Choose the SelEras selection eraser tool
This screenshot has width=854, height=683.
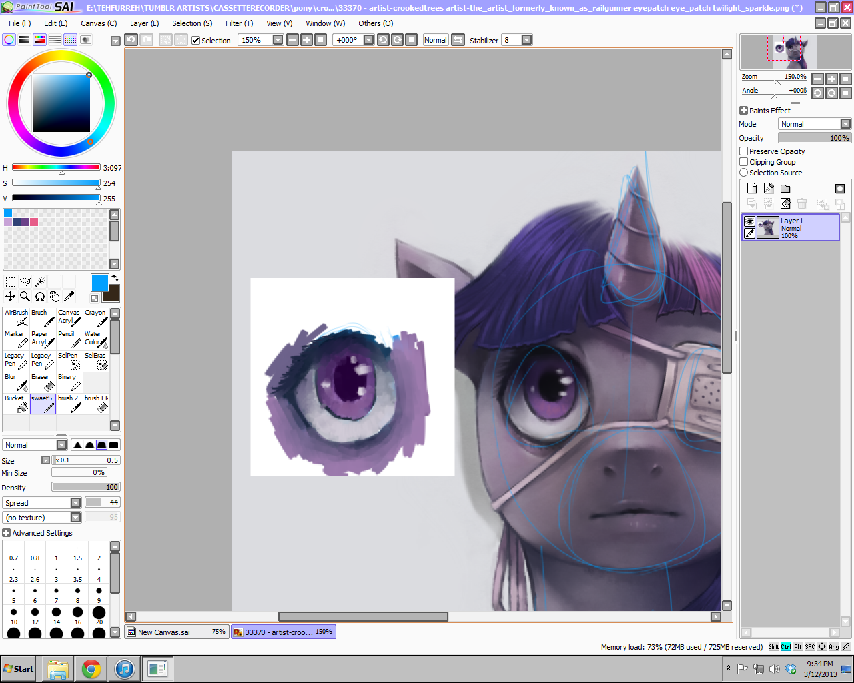pos(96,360)
